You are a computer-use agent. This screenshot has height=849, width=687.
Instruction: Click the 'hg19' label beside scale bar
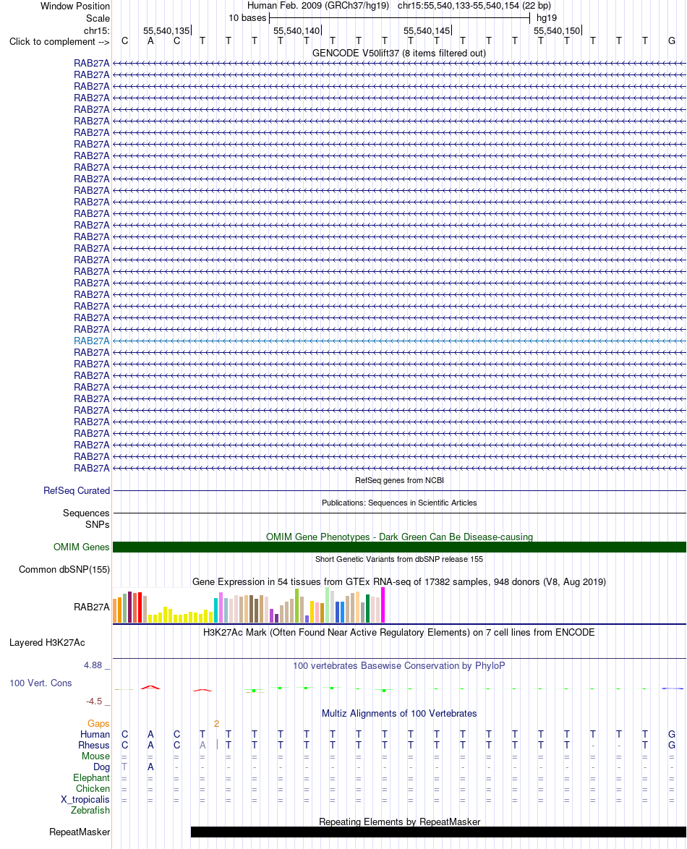[546, 18]
